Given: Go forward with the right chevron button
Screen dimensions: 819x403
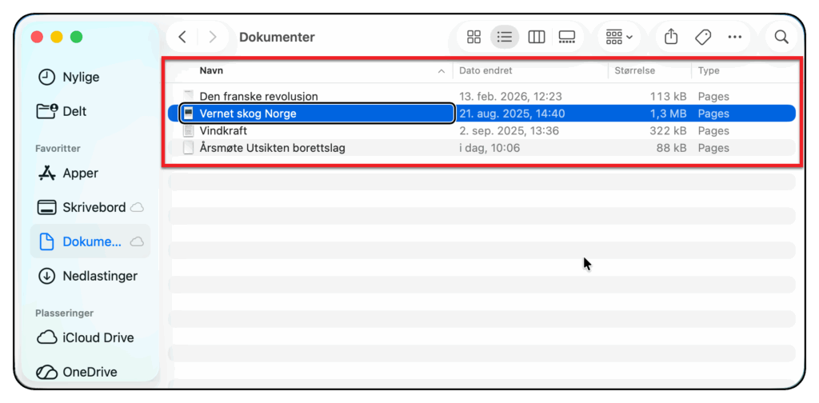Looking at the screenshot, I should 212,37.
